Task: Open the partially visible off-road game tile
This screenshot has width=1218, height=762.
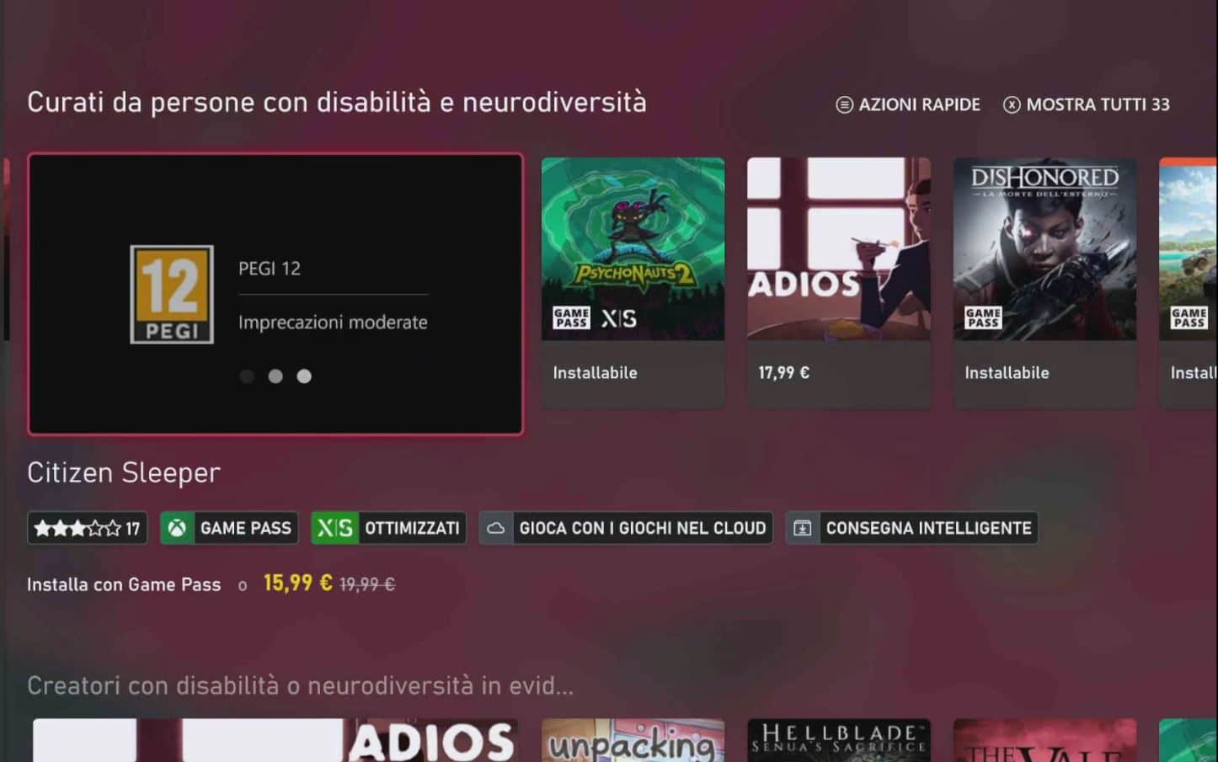Action: 1189,282
